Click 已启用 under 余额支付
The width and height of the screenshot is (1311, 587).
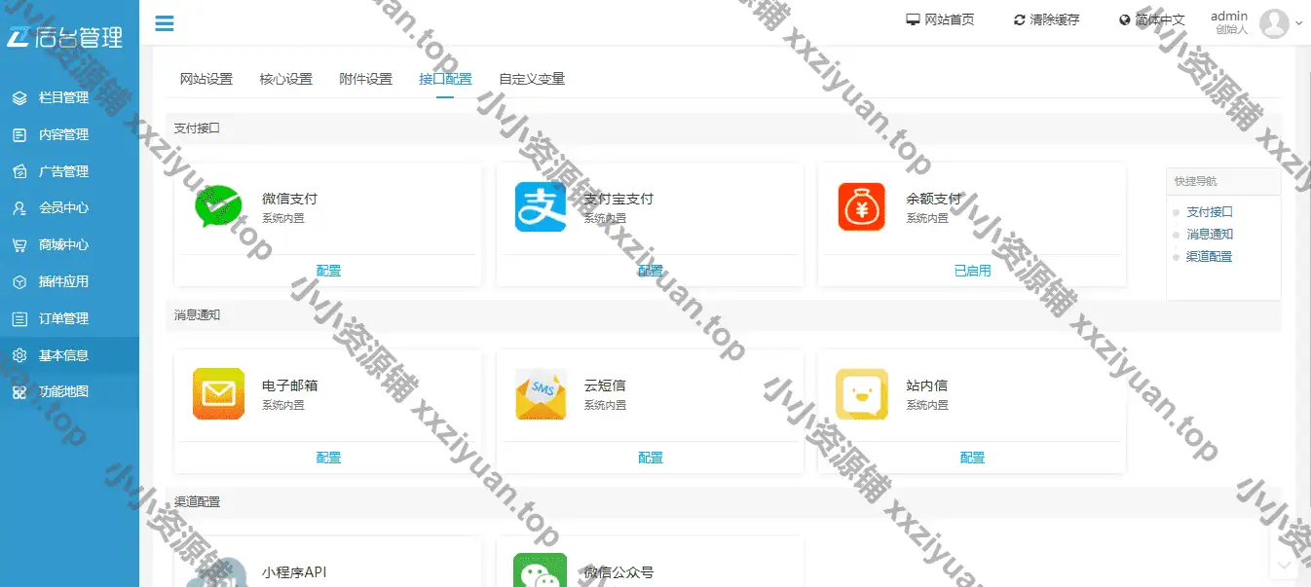coord(972,271)
